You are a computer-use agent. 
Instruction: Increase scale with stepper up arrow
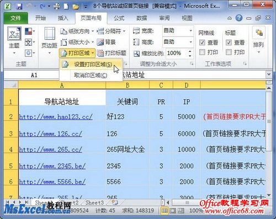coord(190,51)
